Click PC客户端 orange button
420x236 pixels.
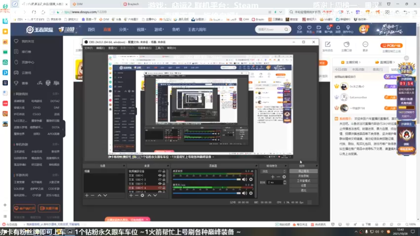(392, 46)
